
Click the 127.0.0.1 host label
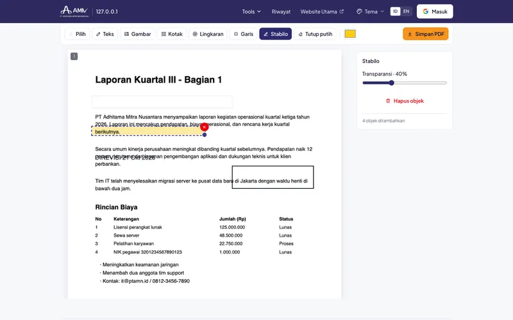106,12
